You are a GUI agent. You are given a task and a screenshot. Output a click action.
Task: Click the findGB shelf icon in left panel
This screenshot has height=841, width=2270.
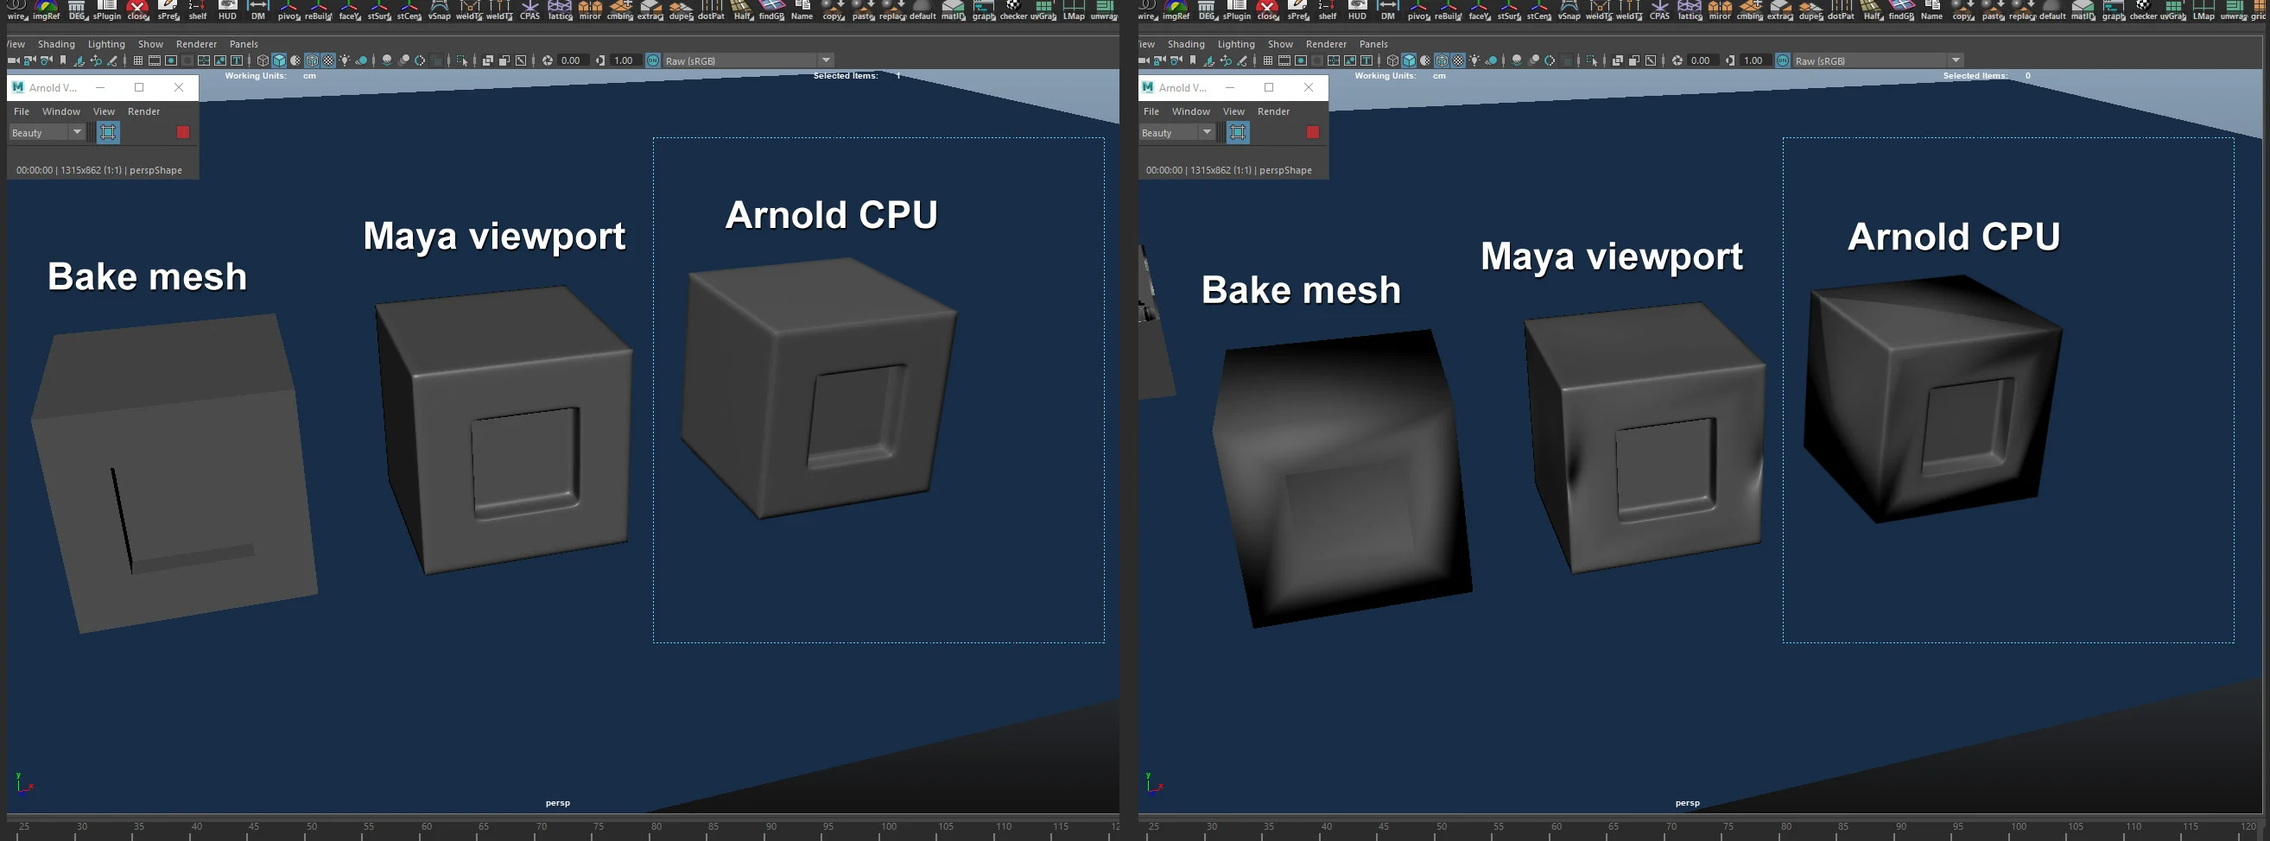coord(772,9)
